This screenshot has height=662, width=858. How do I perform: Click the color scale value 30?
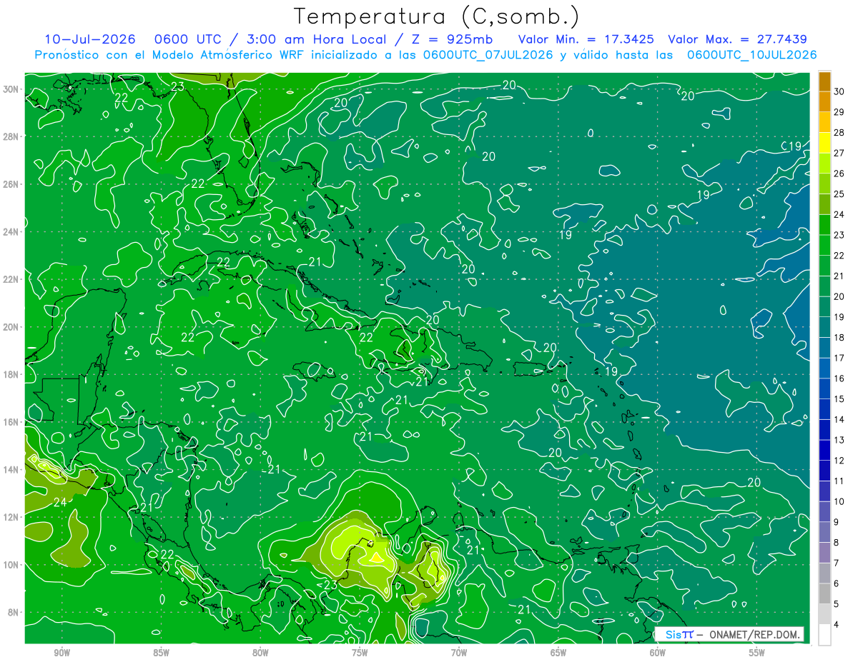pos(839,91)
